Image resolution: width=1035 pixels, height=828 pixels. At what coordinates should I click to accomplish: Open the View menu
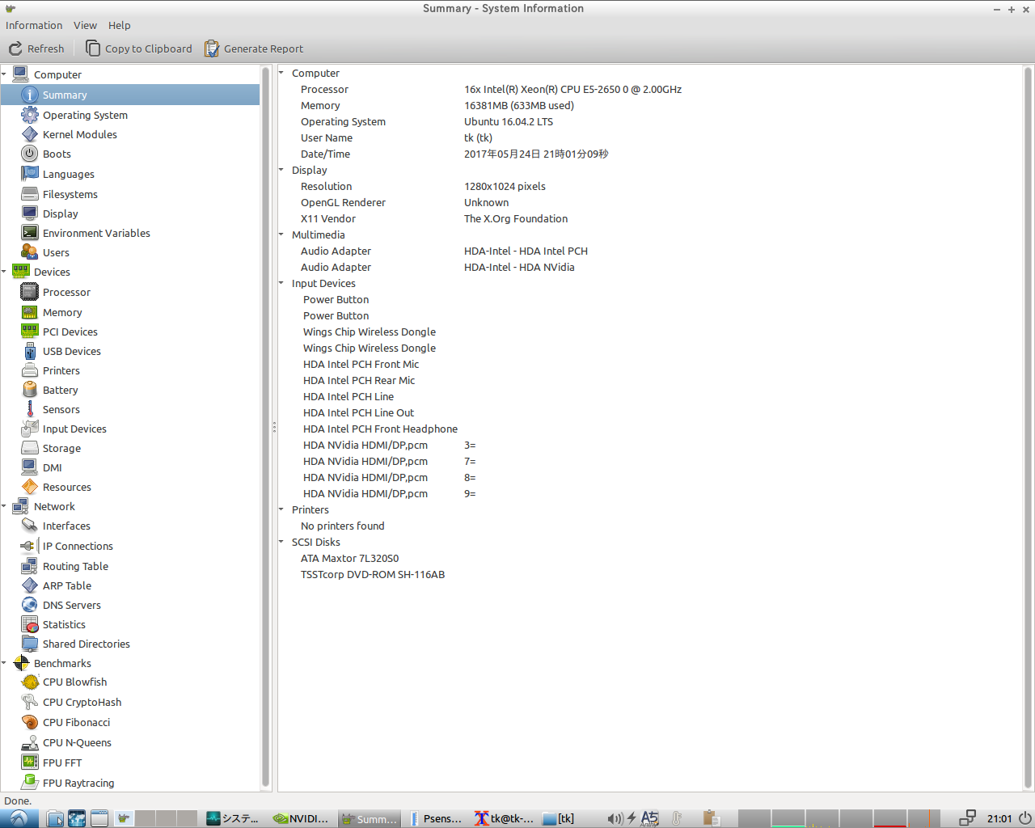[x=85, y=25]
